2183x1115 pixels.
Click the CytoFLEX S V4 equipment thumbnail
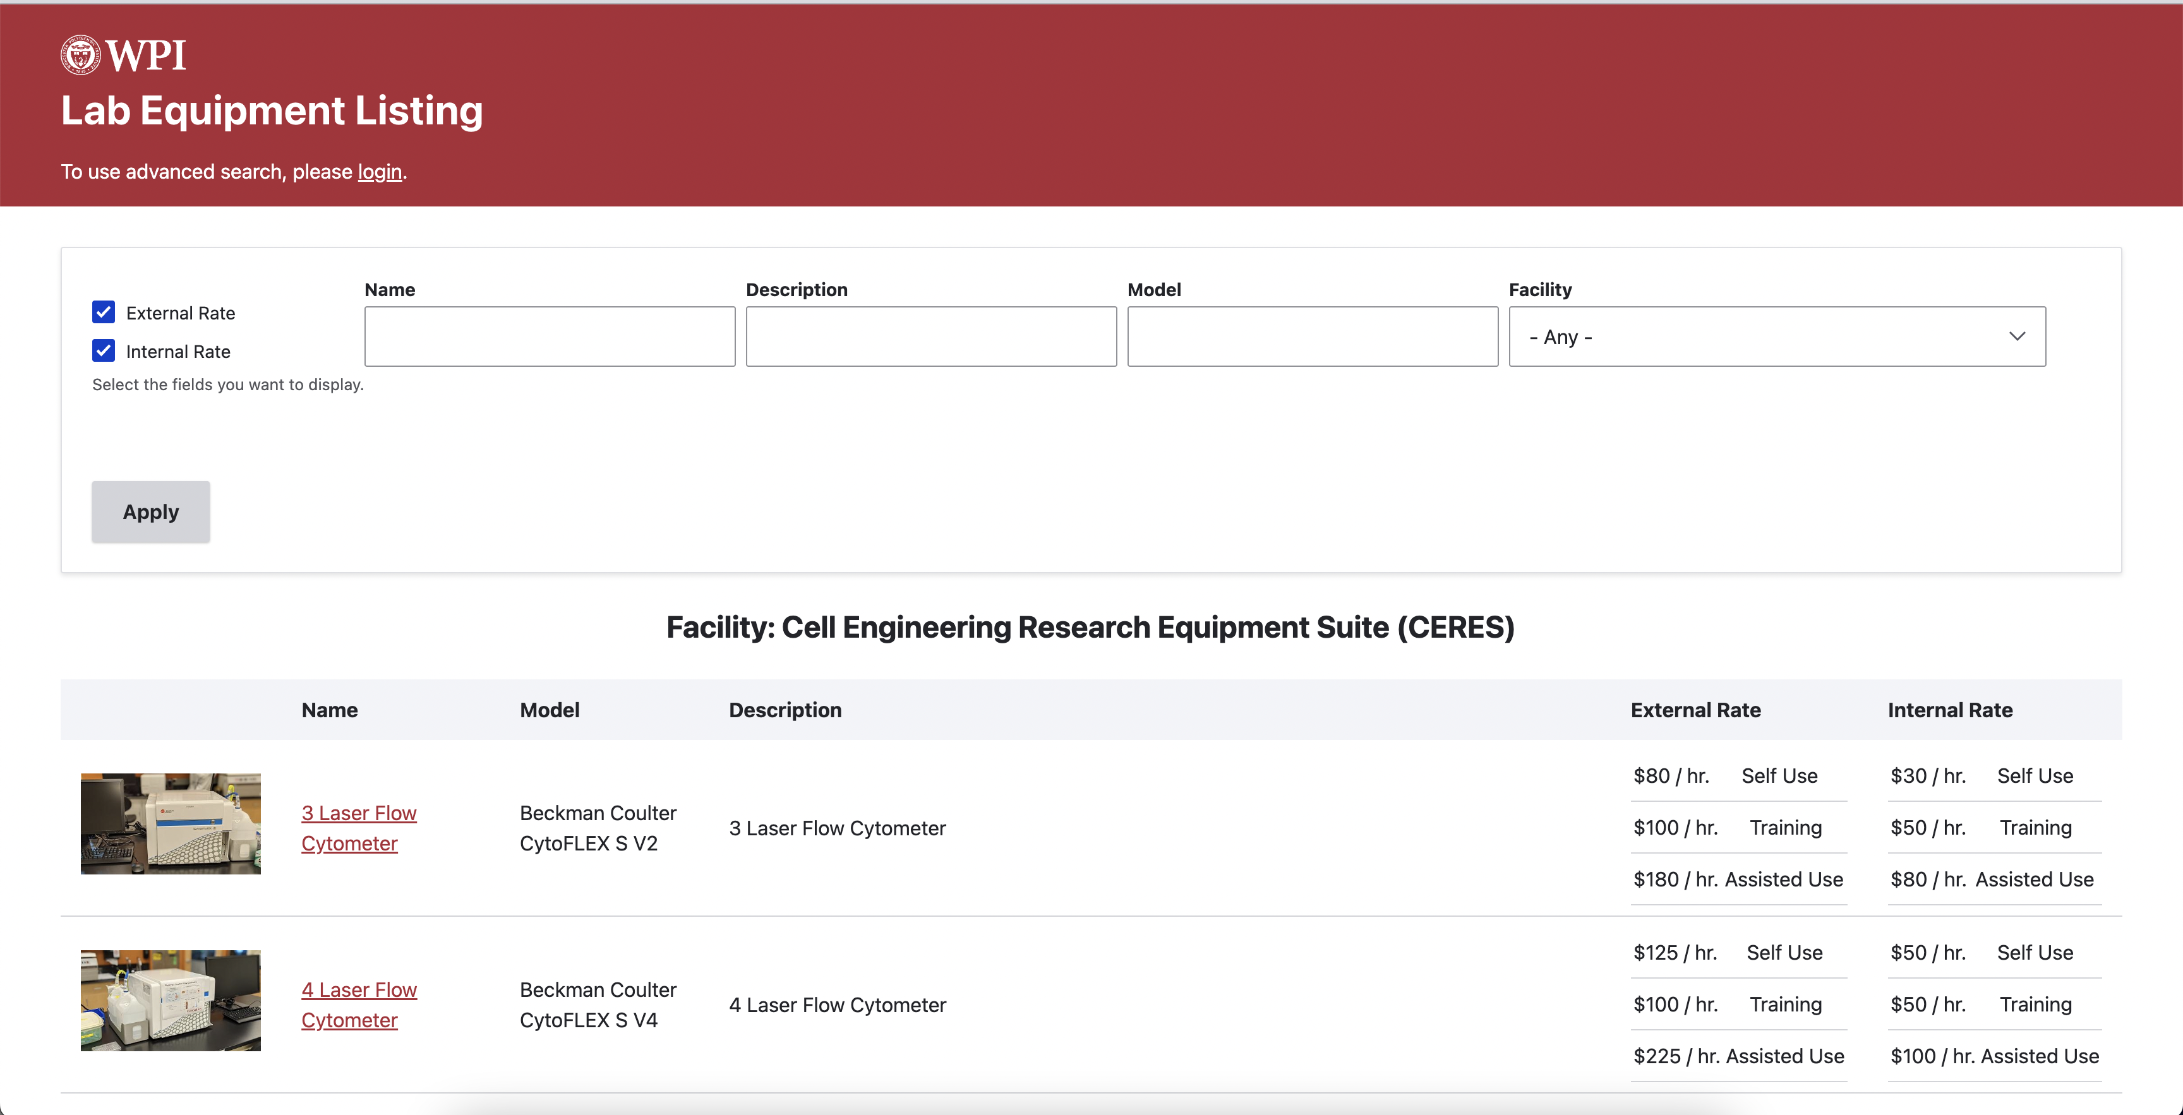point(171,999)
